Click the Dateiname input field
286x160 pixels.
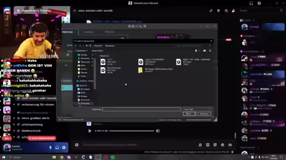142,109
